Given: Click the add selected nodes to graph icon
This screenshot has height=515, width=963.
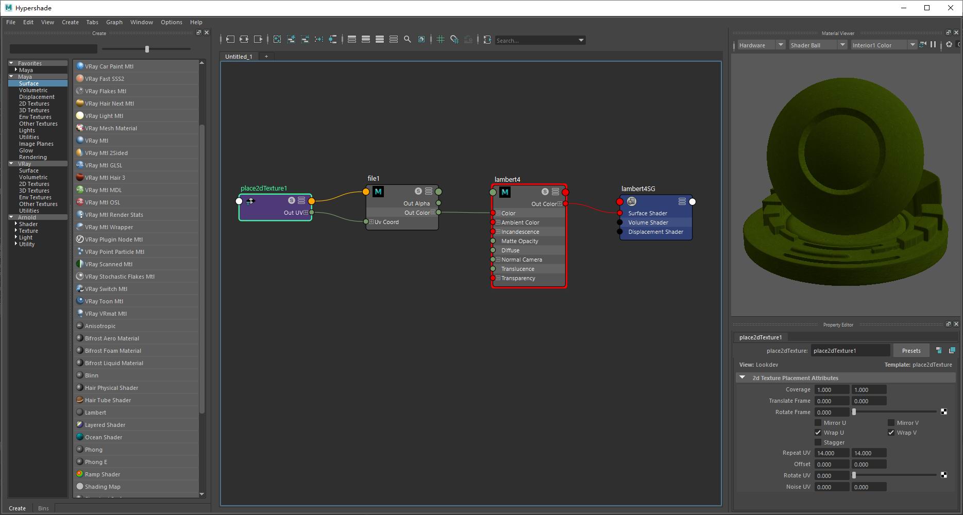Looking at the screenshot, I should coord(291,40).
